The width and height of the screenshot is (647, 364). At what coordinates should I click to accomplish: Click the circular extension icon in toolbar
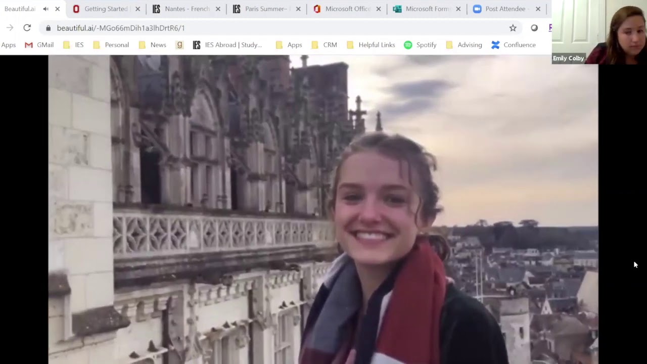pyautogui.click(x=534, y=28)
